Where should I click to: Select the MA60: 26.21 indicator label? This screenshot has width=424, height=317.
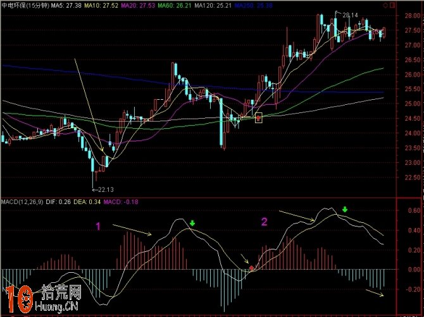click(x=175, y=6)
